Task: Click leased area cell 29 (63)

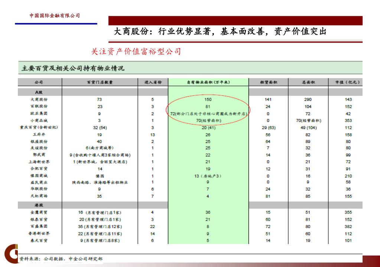Action: coord(269,128)
